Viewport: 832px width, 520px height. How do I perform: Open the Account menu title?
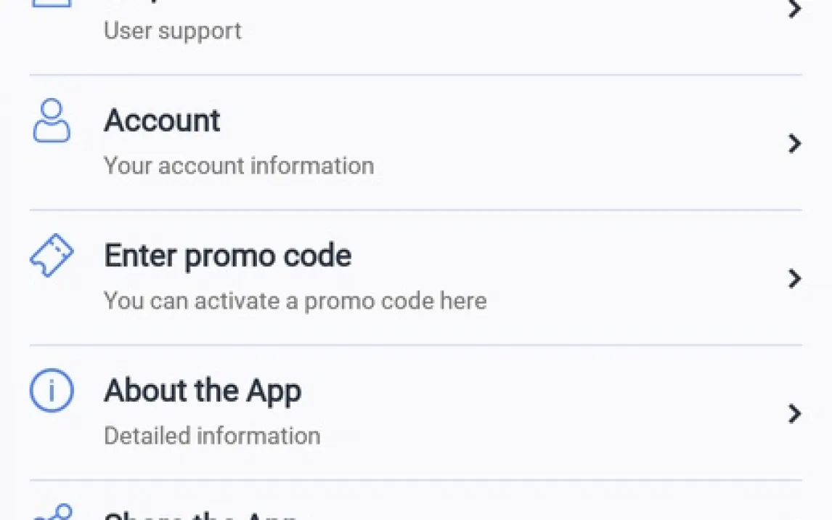(x=162, y=121)
